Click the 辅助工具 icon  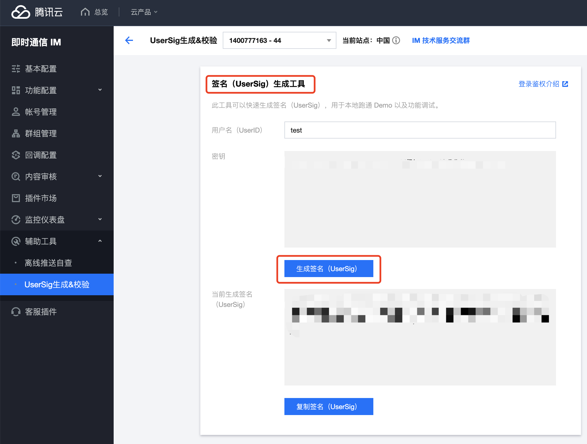(16, 241)
